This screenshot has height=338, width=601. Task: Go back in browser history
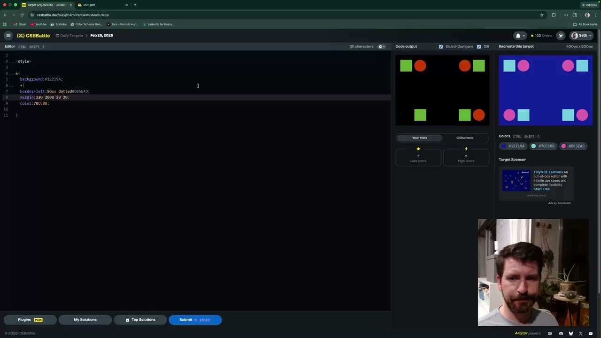5,15
